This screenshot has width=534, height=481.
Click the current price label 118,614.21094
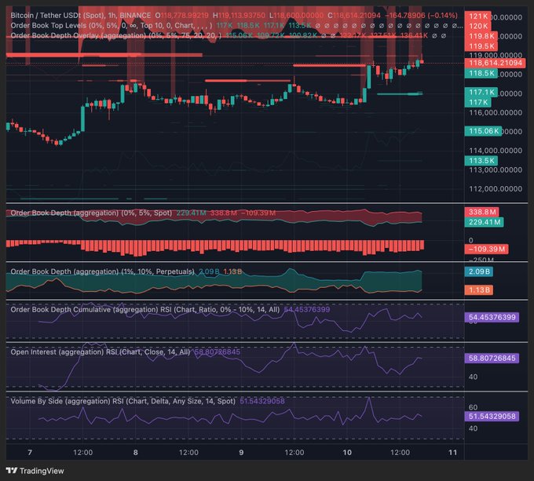(x=495, y=63)
